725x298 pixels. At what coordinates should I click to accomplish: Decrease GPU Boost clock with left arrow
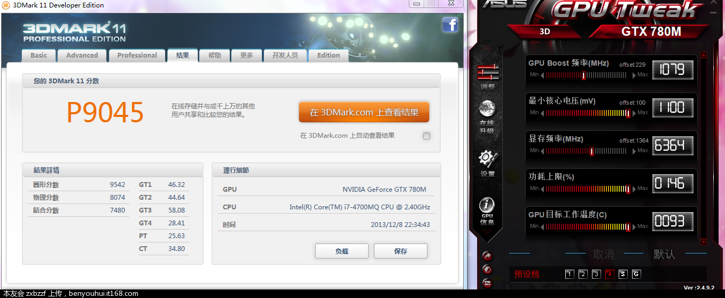[543, 75]
